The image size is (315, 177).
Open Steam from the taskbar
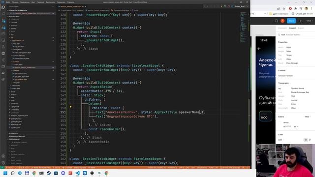(49, 173)
